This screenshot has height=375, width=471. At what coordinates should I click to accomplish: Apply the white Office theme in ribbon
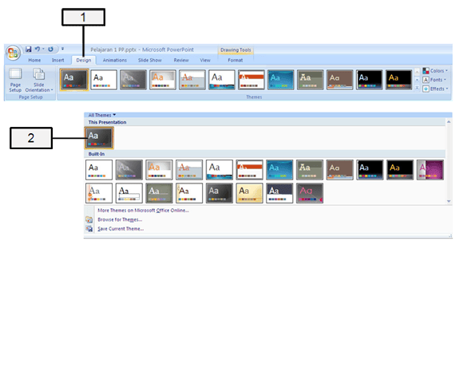tap(104, 80)
